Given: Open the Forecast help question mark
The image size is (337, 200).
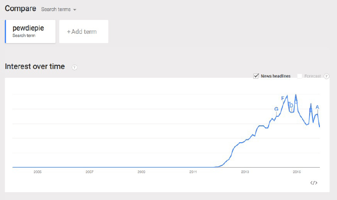Looking at the screenshot, I should [326, 76].
